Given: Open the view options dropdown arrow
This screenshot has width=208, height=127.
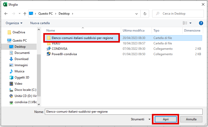Looking at the screenshot, I should (190, 23).
